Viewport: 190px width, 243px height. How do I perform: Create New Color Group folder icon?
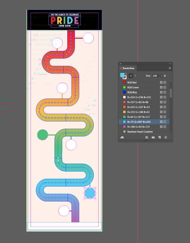coord(153,137)
